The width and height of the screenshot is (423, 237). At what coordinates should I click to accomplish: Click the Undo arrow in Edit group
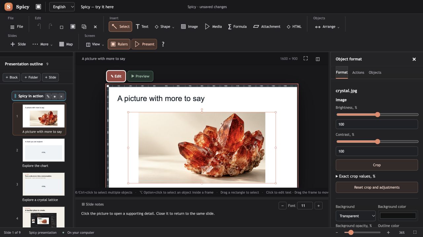(39, 27)
